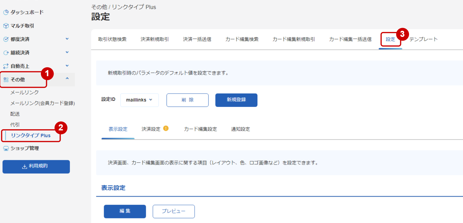The image size is (463, 223).
Task: Click the マルチ取引 cube icon
Action: [6, 26]
